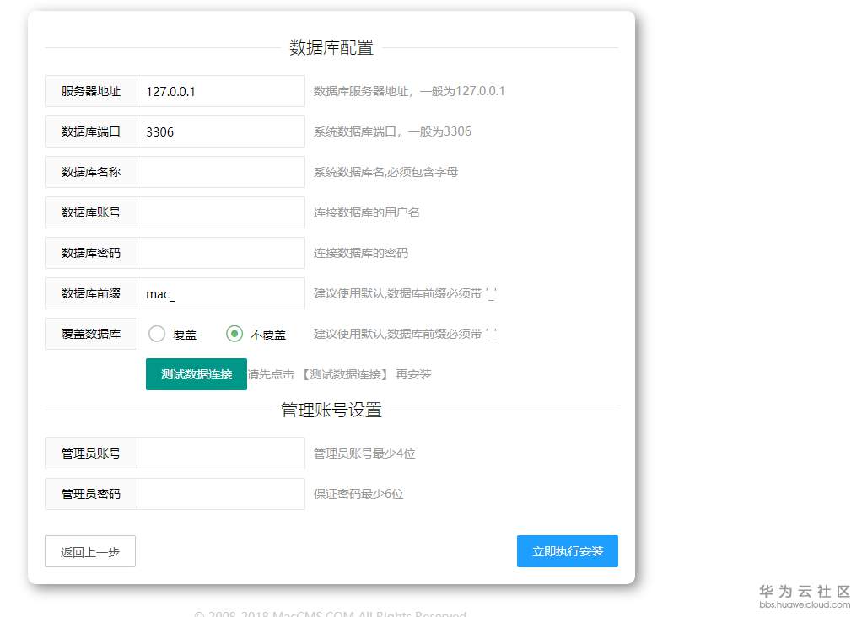Click the 管理员密码 input field

221,494
